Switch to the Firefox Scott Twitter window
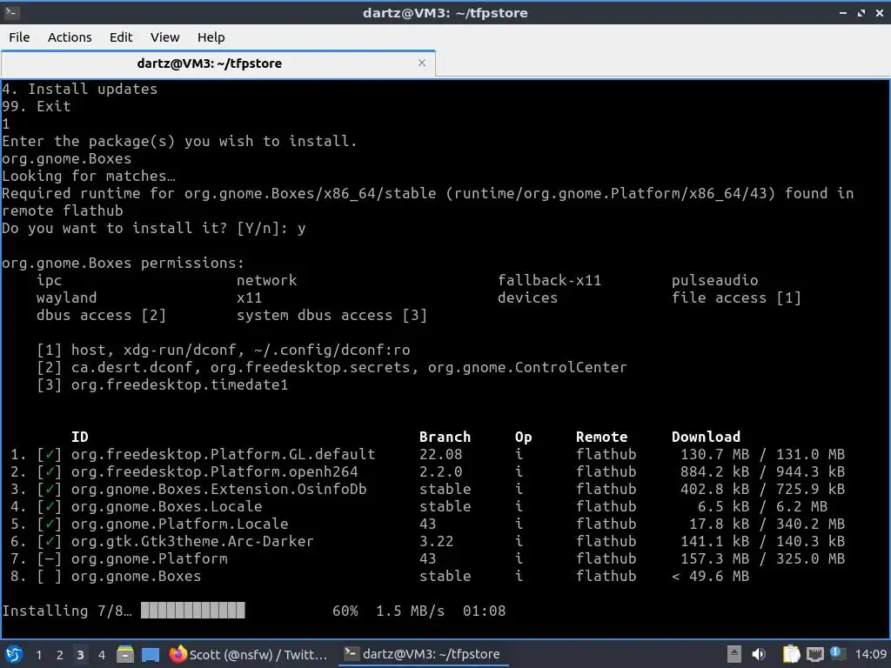The image size is (891, 668). click(248, 654)
